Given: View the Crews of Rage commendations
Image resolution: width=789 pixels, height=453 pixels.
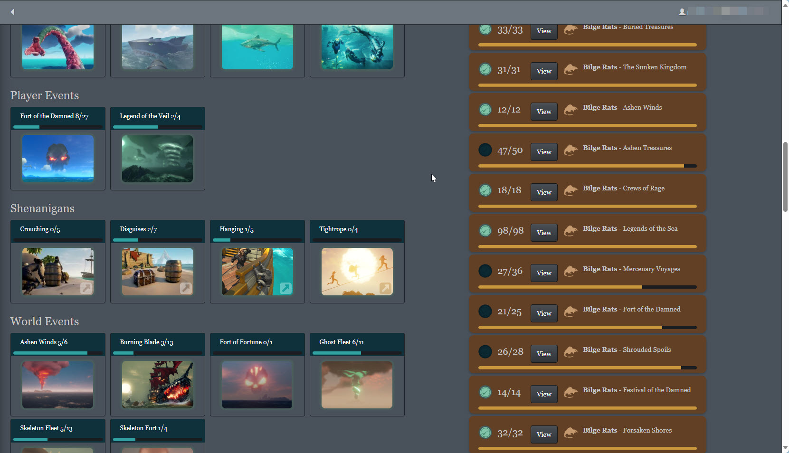Looking at the screenshot, I should 544,192.
